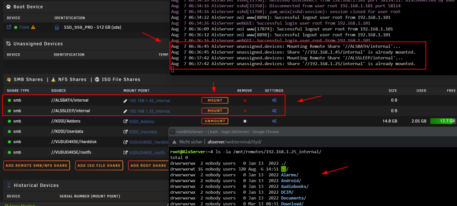Screen dimensions: 457x206
Task: Open the Flash boot device link
Action: point(25,27)
